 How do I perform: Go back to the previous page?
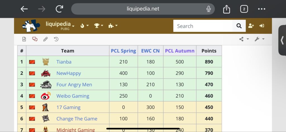(24, 9)
